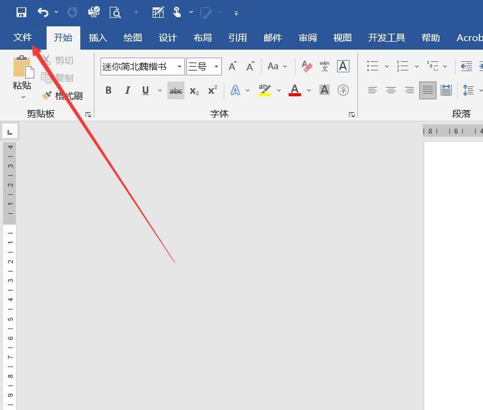Screen dimensions: 483x410
Task: Click the distributed alignment icon
Action: [x=446, y=90]
